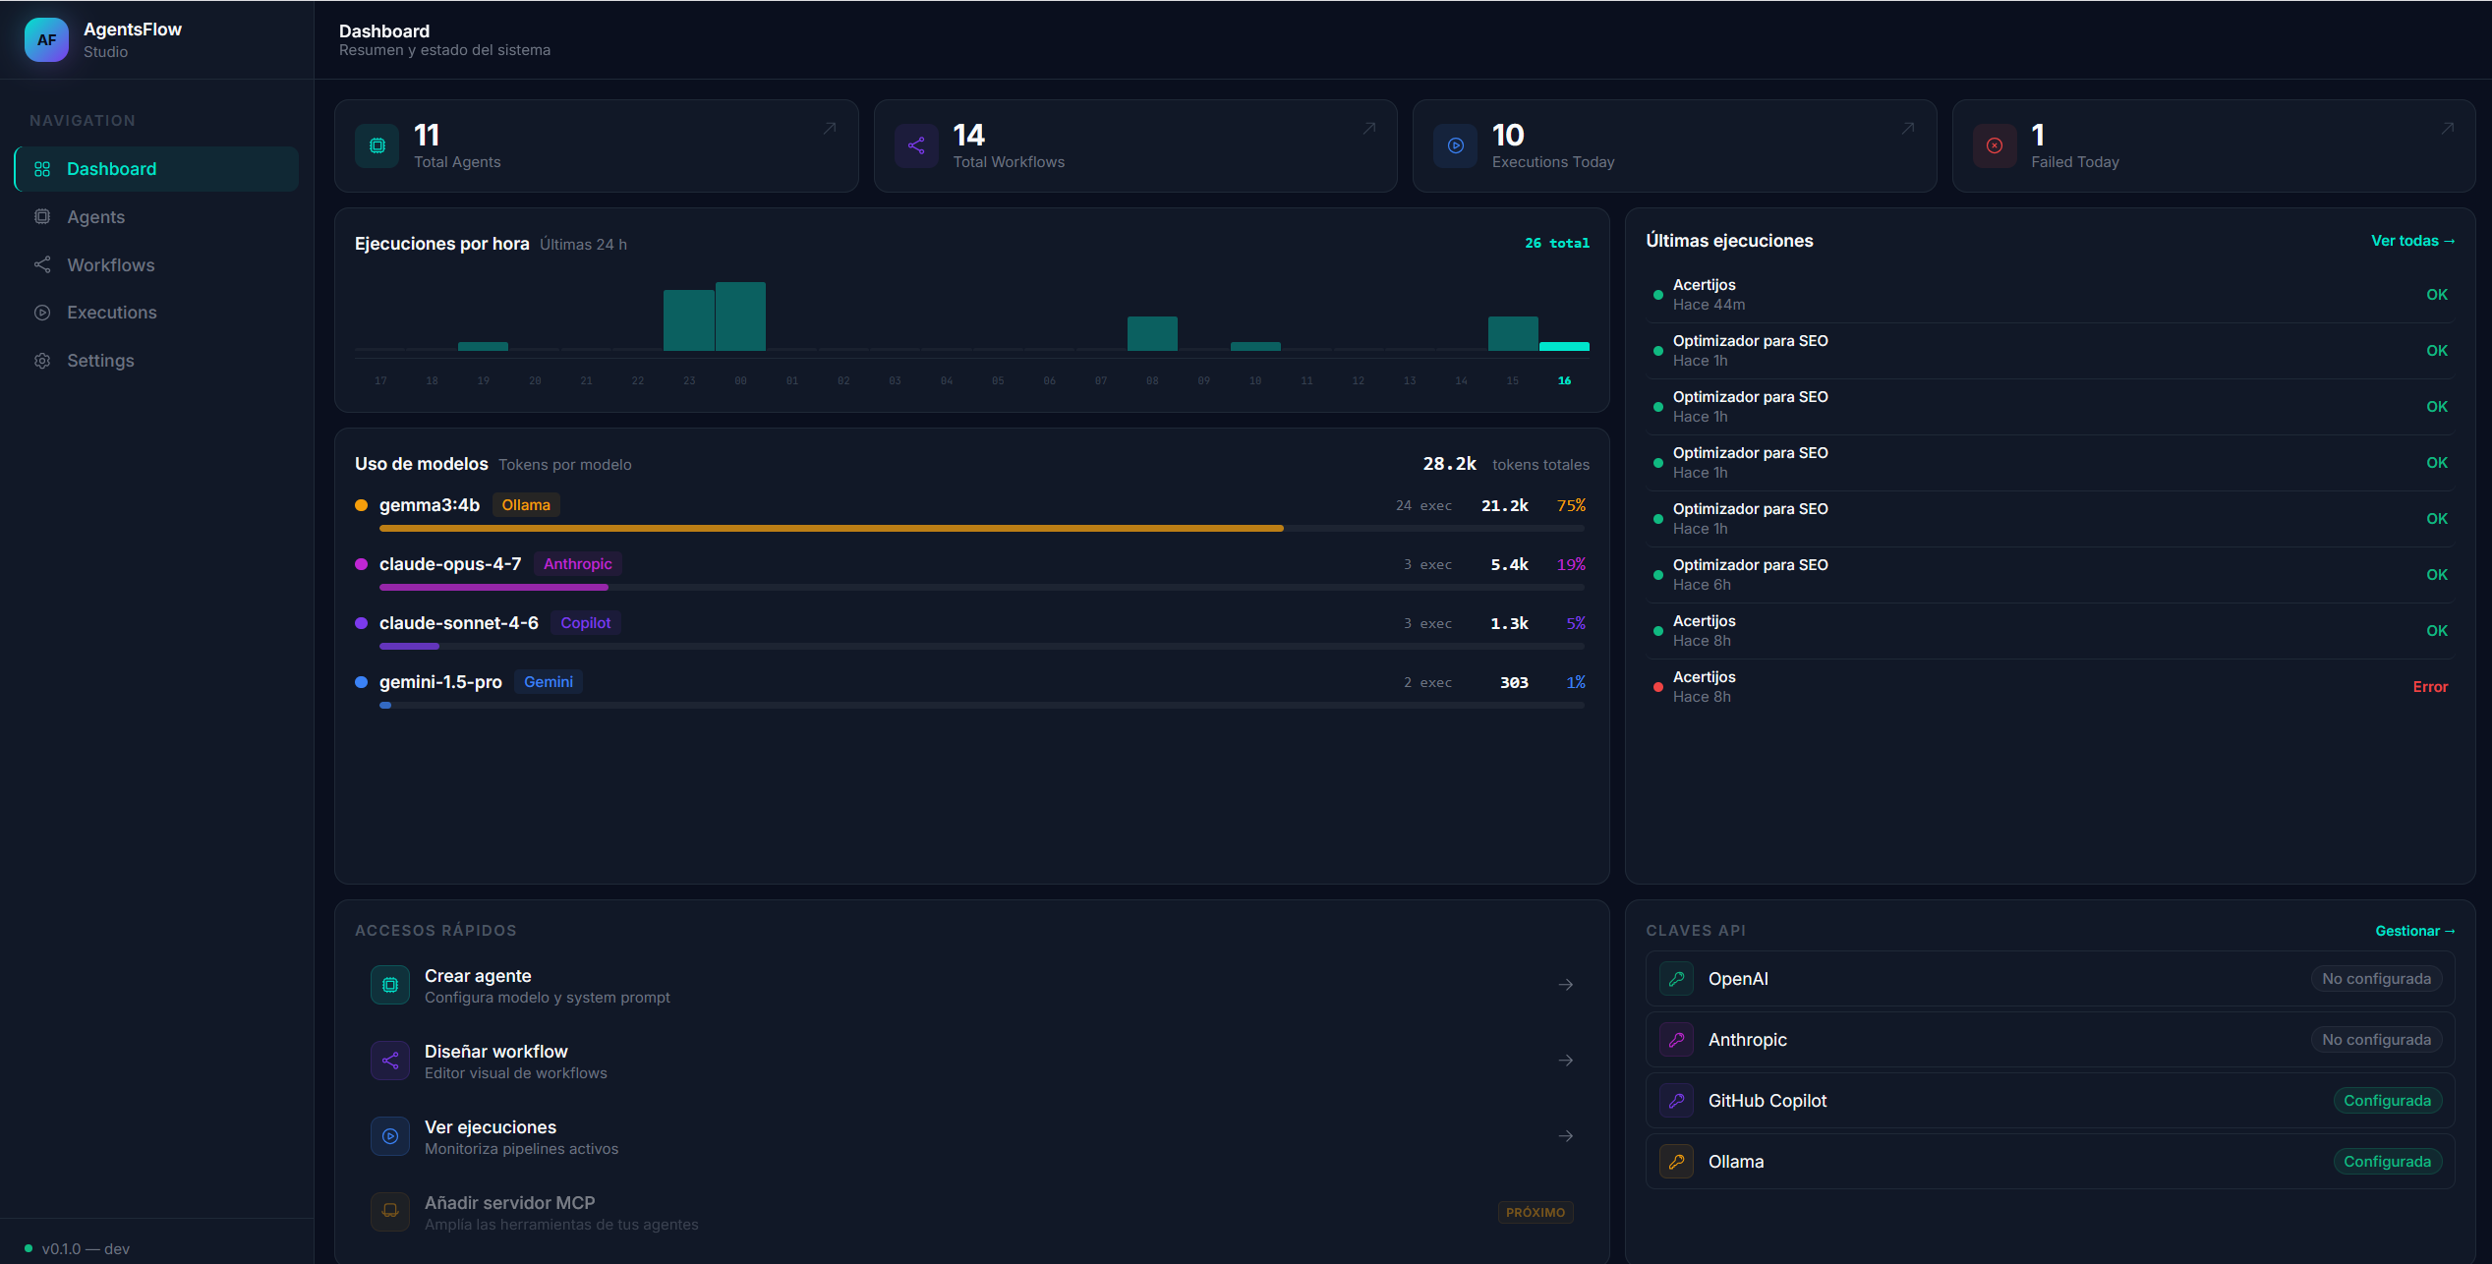
Task: Click the OpenAI key icon
Action: (x=1677, y=979)
